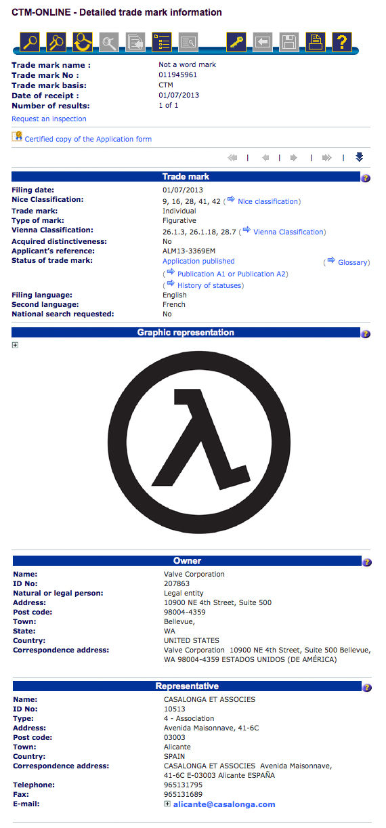Open Certified copy of the Application form
This screenshot has height=828, width=386.
click(x=88, y=139)
